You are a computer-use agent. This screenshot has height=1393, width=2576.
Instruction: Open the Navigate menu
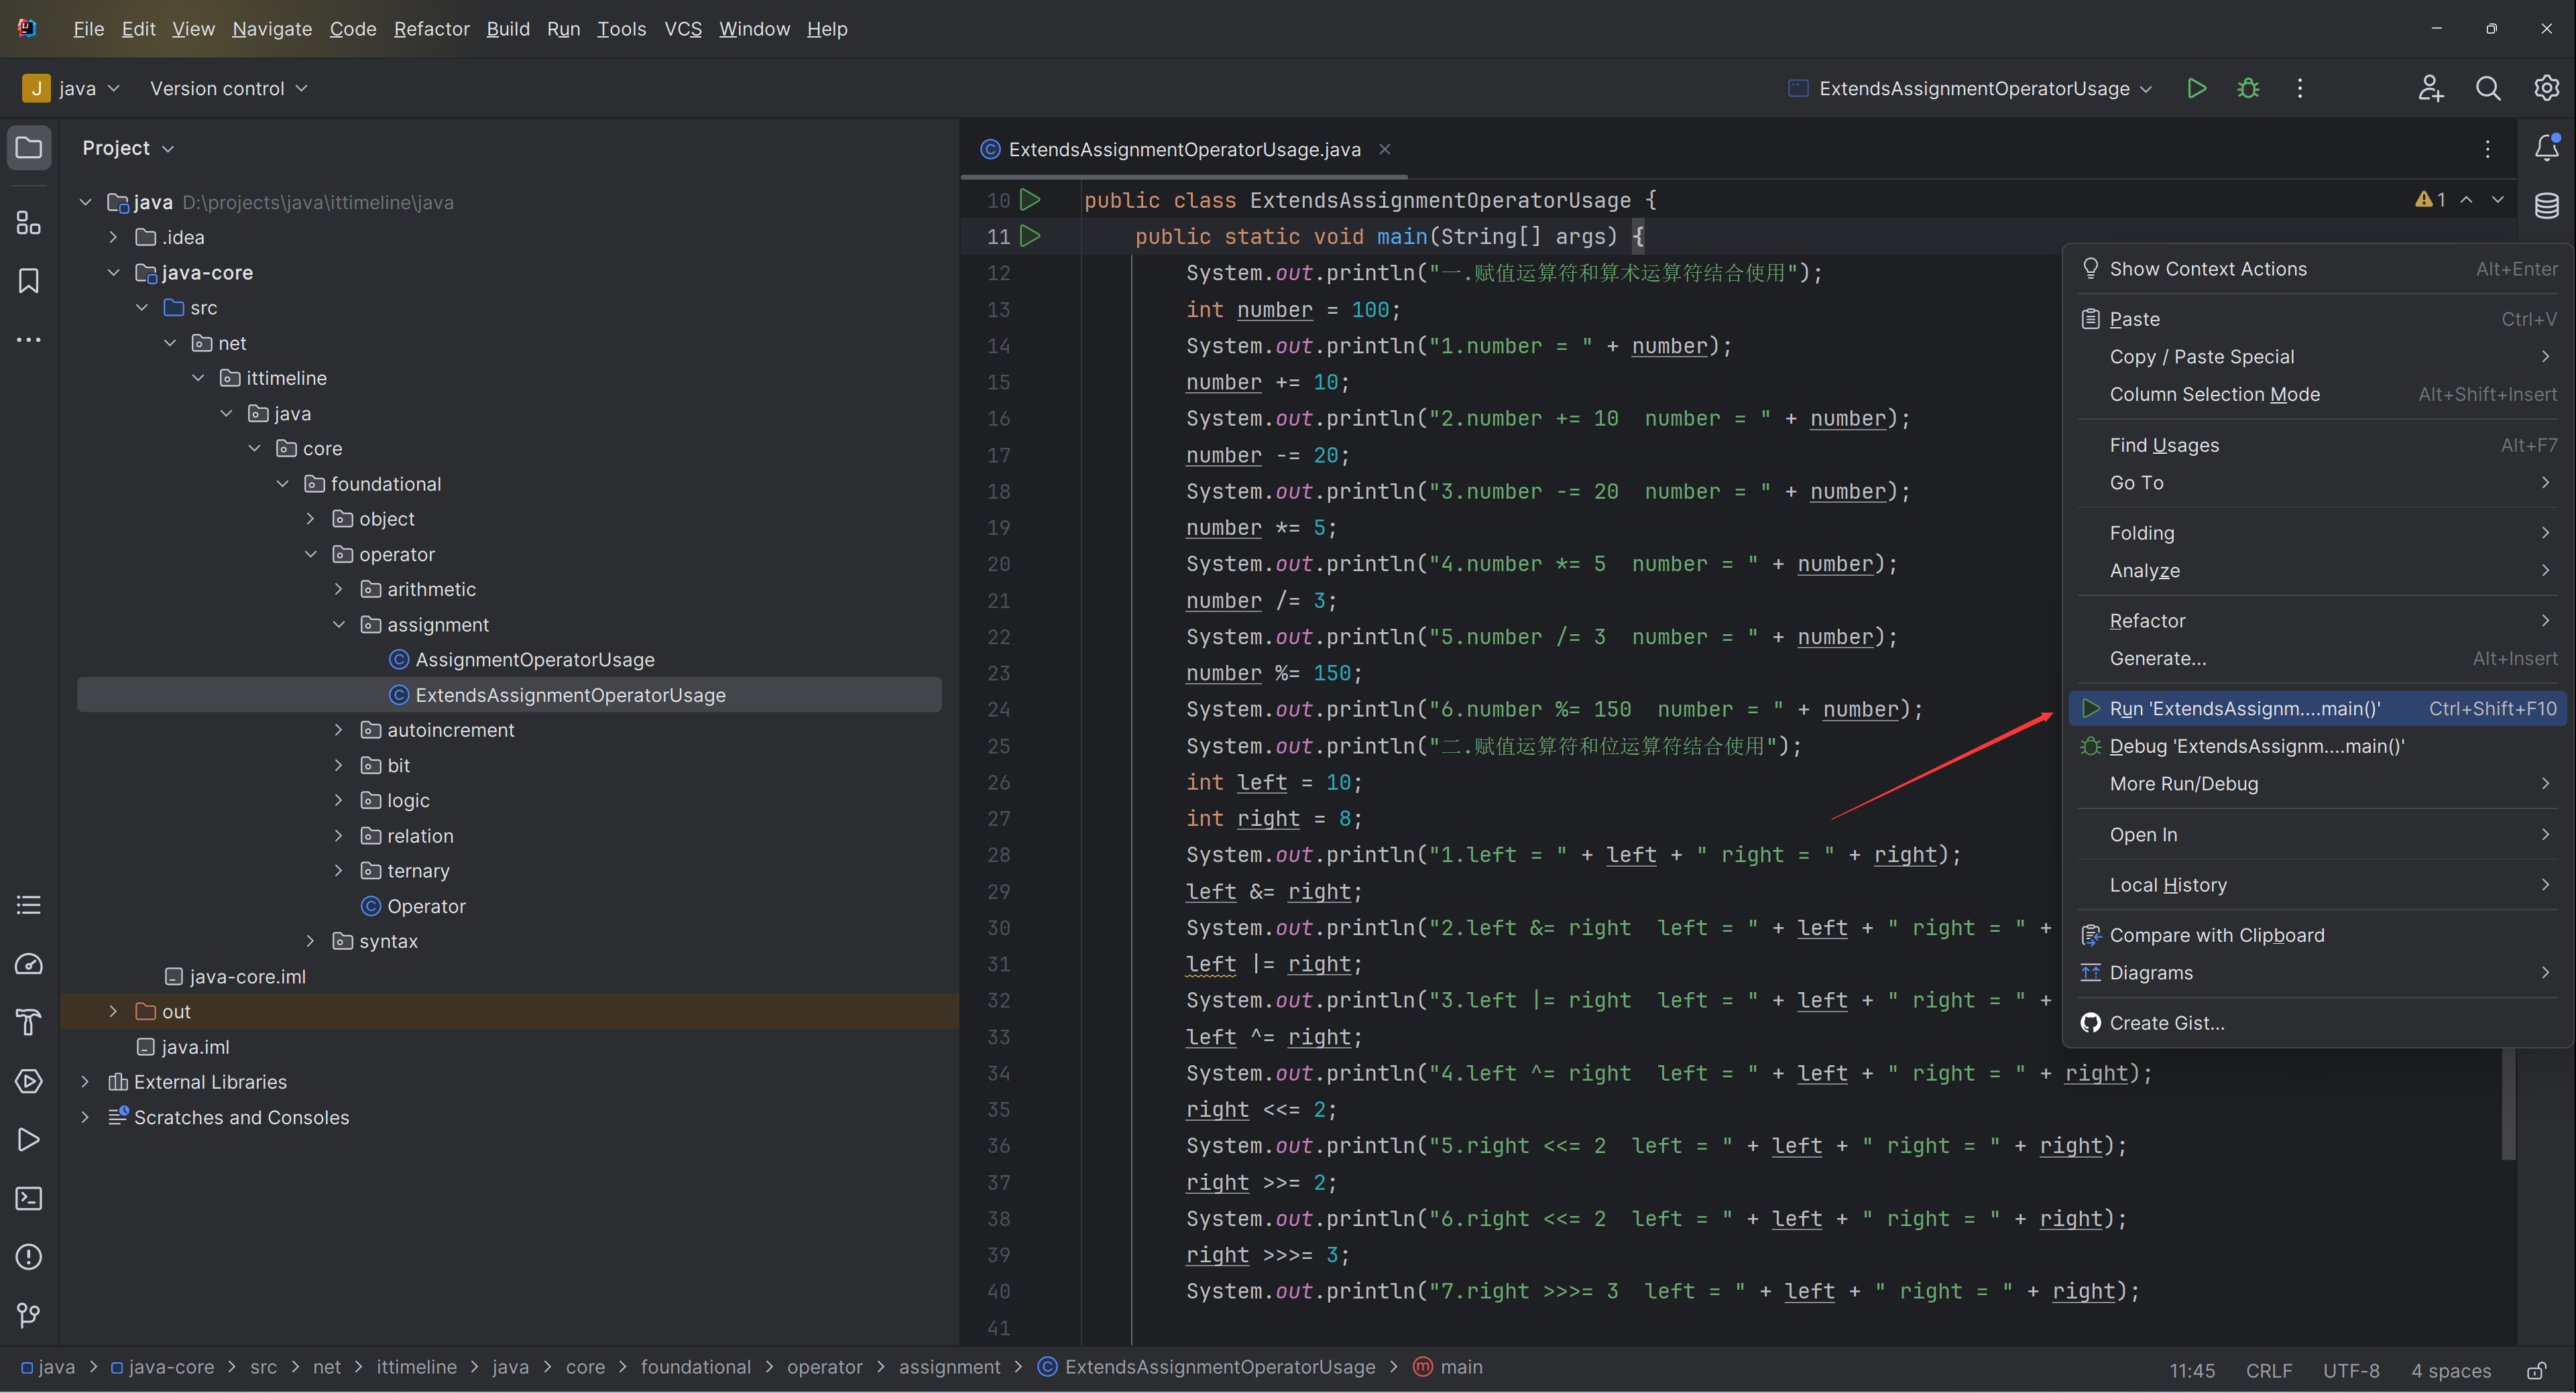272,29
